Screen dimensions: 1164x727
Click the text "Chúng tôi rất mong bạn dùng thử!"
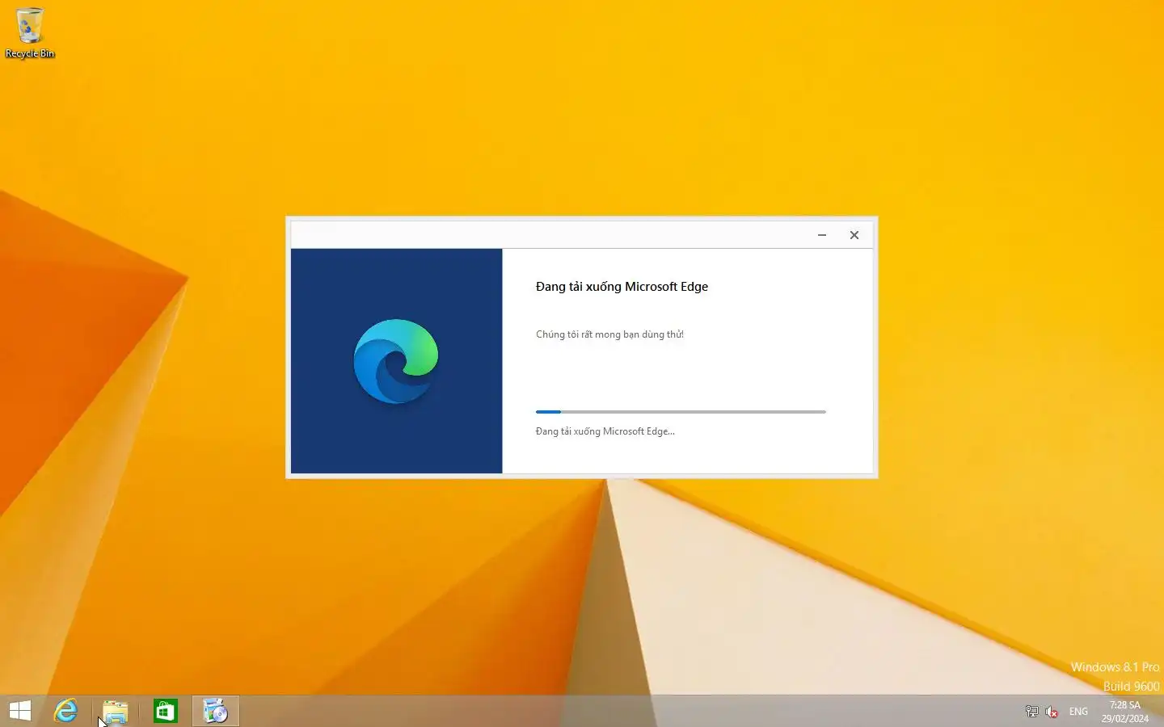pos(609,334)
